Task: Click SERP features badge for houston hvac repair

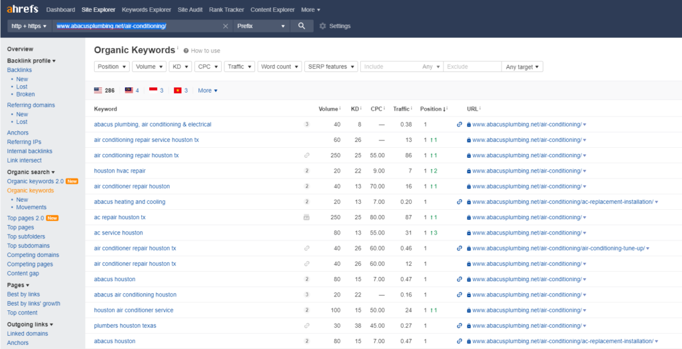Action: [306, 171]
